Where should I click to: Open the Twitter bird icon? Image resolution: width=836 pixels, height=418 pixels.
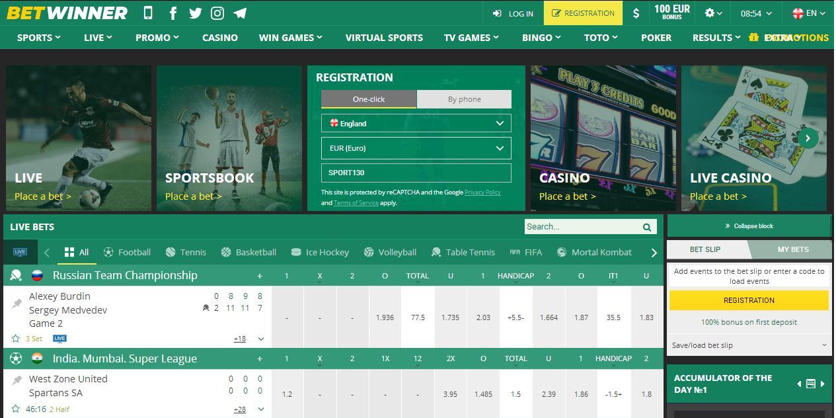point(195,13)
